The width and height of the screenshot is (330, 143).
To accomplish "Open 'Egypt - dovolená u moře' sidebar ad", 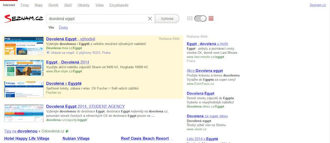I will [208, 44].
